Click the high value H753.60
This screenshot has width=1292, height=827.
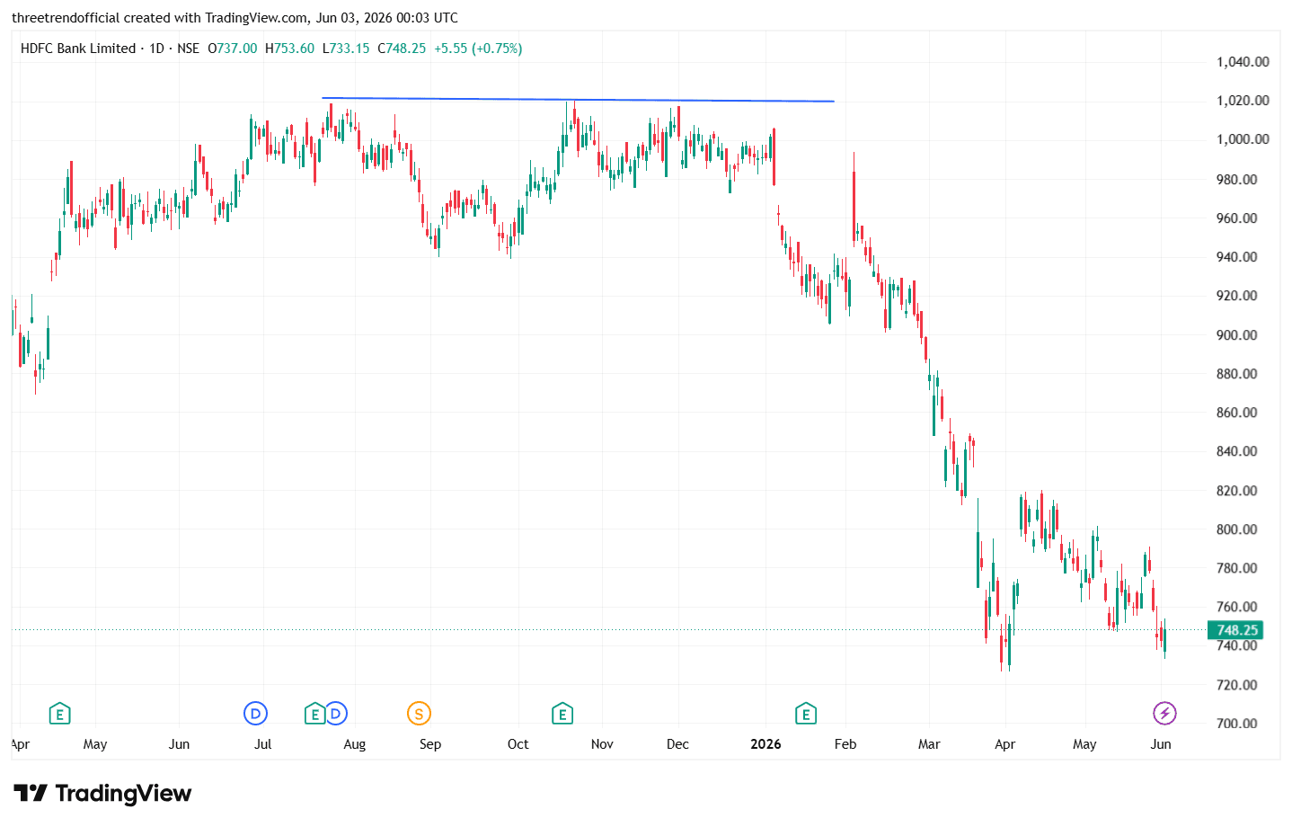click(x=290, y=49)
